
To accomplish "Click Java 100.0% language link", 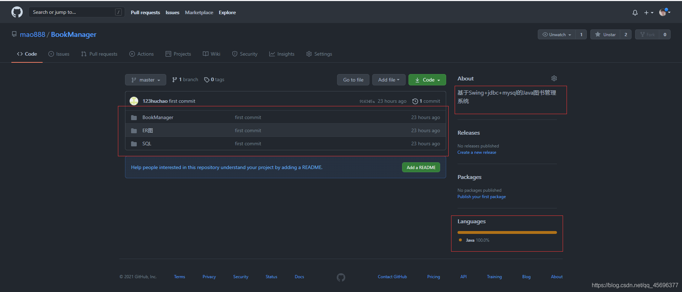I will [474, 240].
